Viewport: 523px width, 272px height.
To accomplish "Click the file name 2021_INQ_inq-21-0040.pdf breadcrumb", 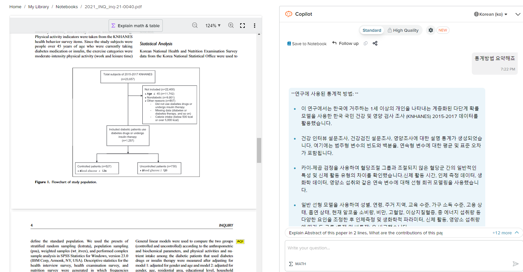I will click(x=113, y=7).
